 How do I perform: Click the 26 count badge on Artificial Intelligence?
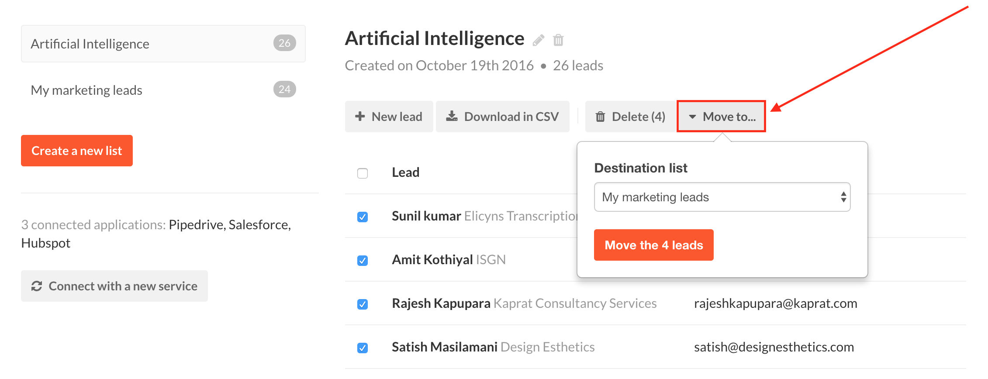pos(285,43)
